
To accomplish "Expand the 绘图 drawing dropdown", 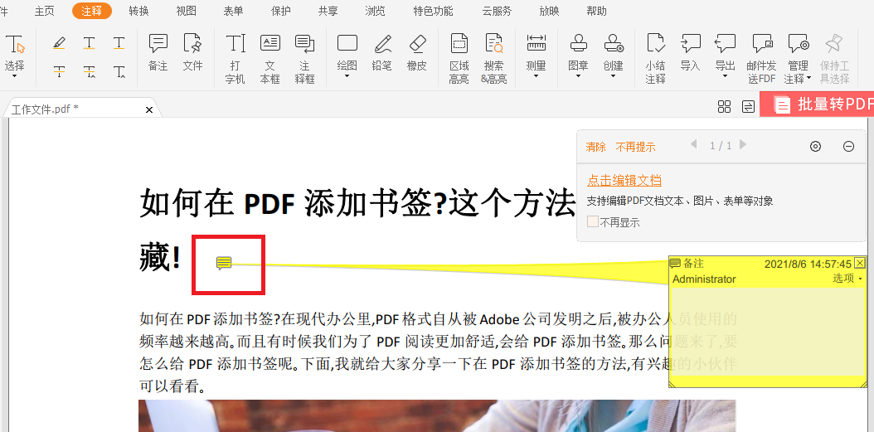I will [347, 75].
